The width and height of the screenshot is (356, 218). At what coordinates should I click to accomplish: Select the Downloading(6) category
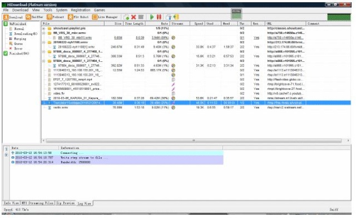23,33
